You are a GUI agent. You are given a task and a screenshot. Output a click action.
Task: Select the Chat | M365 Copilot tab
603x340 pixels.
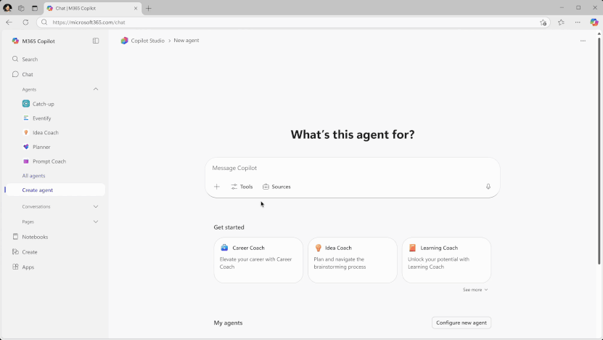(92, 8)
